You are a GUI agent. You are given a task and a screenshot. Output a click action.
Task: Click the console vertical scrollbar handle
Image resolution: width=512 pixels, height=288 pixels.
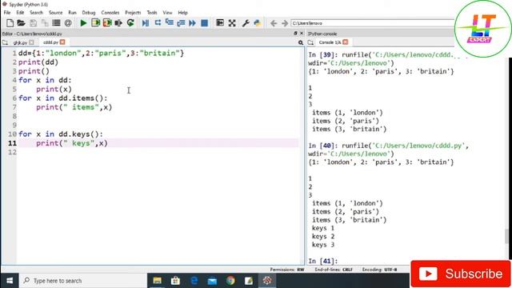(506, 237)
